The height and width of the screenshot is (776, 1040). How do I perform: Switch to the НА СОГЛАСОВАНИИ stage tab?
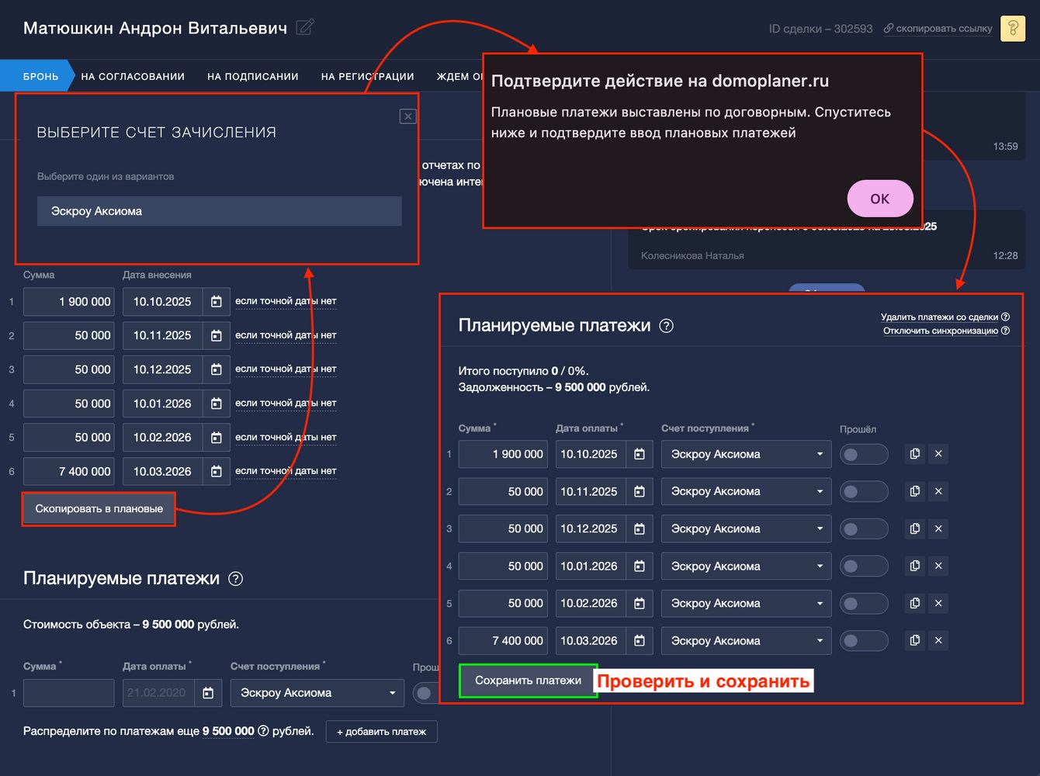pyautogui.click(x=133, y=77)
